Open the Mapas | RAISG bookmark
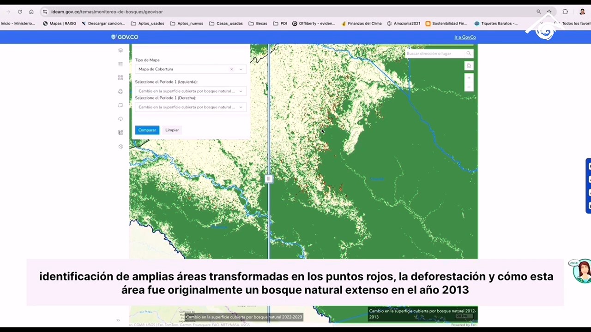Screen dimensions: 591x332 click(x=60, y=24)
